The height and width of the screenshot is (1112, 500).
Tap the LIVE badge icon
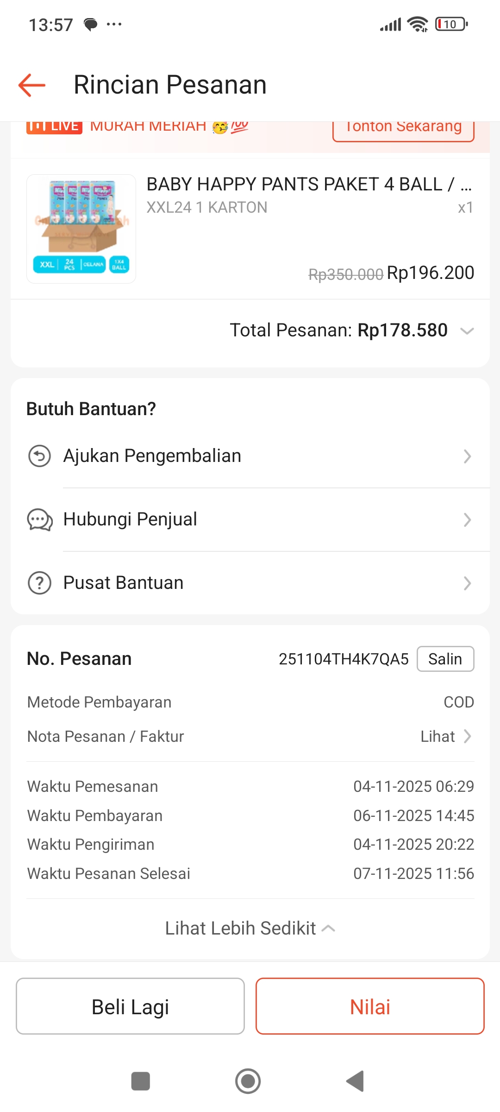pyautogui.click(x=54, y=126)
